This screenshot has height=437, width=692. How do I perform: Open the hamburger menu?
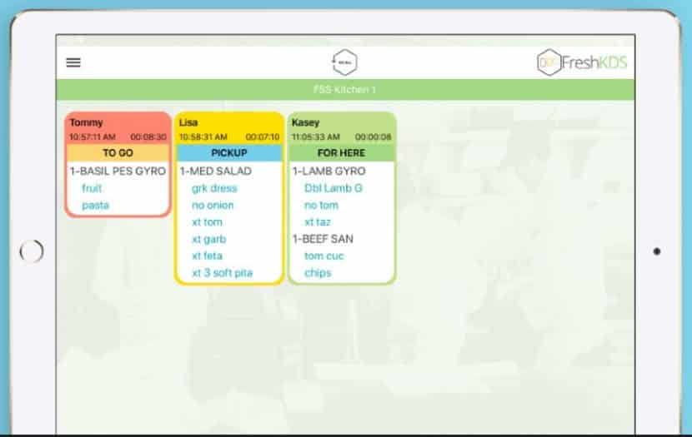click(73, 62)
